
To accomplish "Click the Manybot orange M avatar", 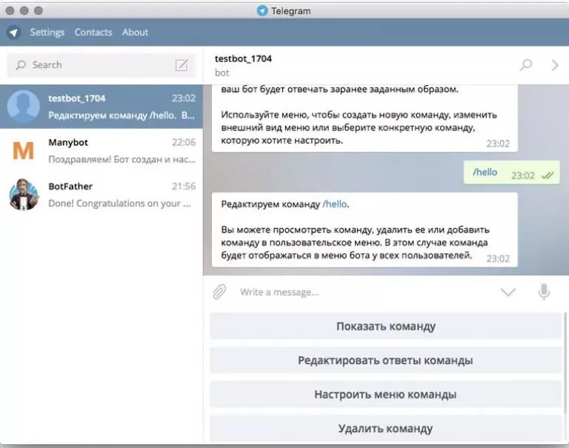I will click(x=24, y=150).
